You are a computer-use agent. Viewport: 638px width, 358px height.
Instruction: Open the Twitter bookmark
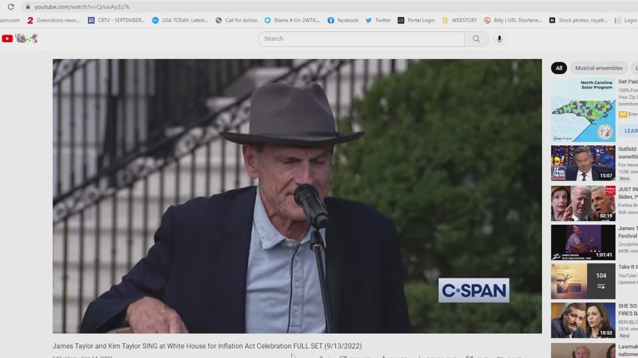[x=378, y=20]
